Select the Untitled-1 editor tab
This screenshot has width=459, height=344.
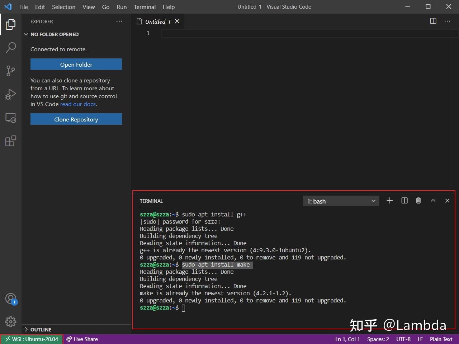pyautogui.click(x=158, y=21)
